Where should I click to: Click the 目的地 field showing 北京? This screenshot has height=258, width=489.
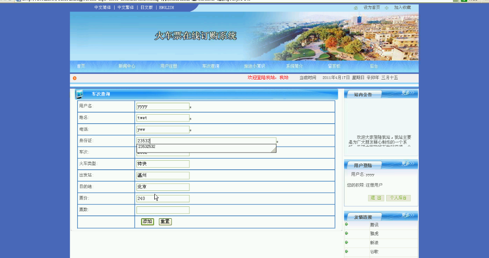[x=163, y=187]
